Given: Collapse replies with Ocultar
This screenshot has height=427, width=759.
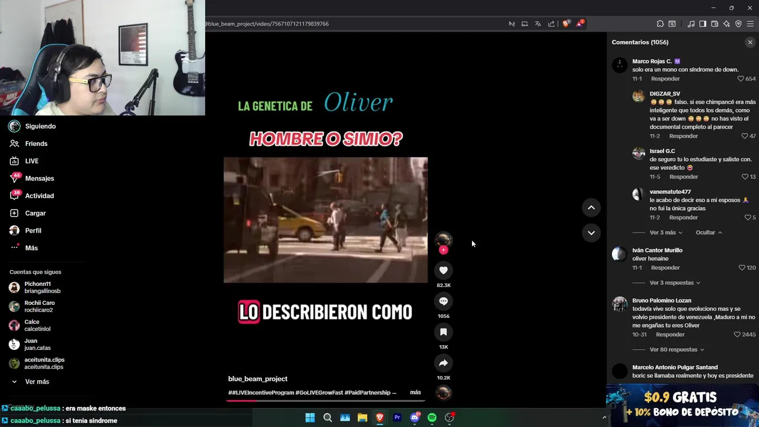Looking at the screenshot, I should click(709, 232).
